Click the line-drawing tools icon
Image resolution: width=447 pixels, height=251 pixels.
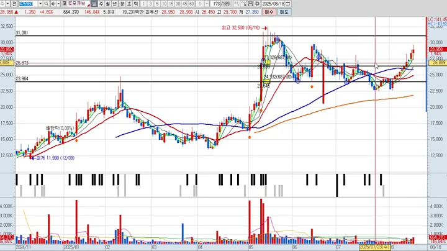(x=244, y=4)
